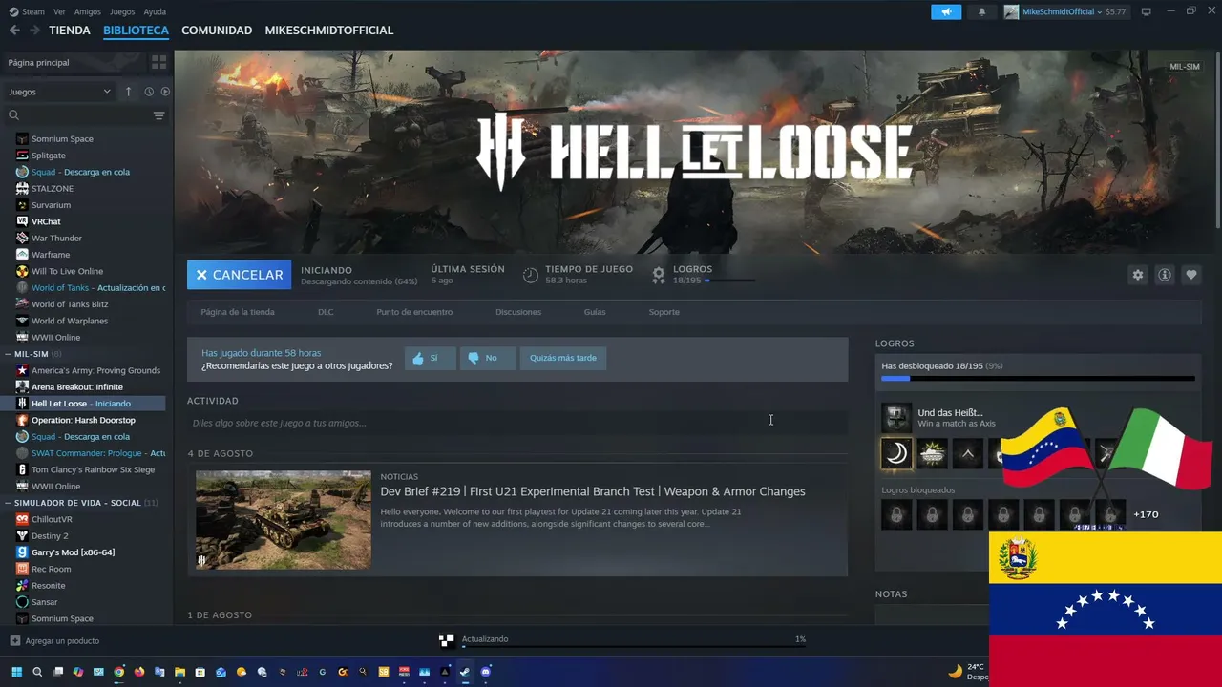The width and height of the screenshot is (1222, 687).
Task: Go to the TIENDA section
Action: click(70, 31)
